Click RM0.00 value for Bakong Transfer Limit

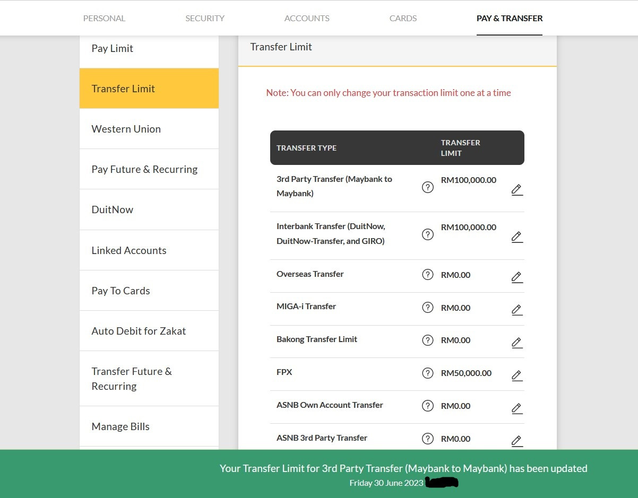point(455,340)
